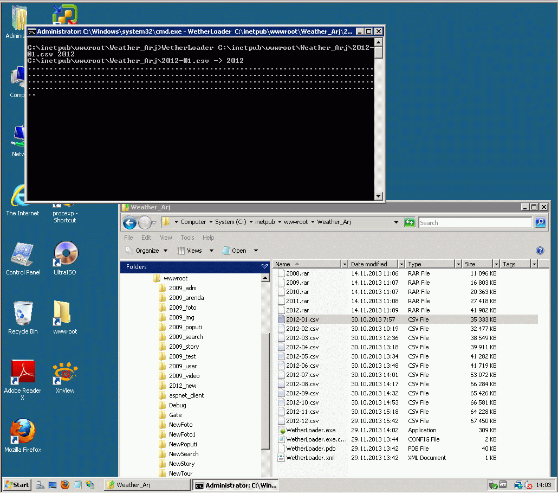
Task: Open the Explorer help question mark icon
Action: point(540,251)
